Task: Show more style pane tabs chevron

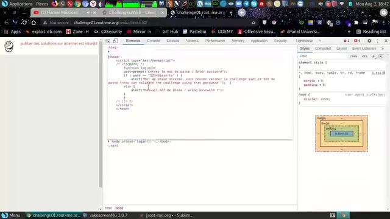Action: pos(383,49)
